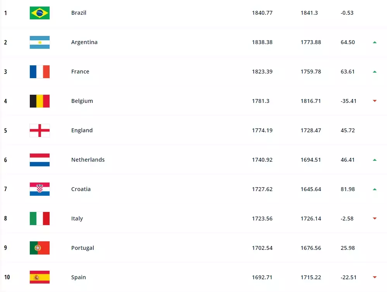
Task: Click Spain's red down arrow indicator
Action: click(375, 277)
